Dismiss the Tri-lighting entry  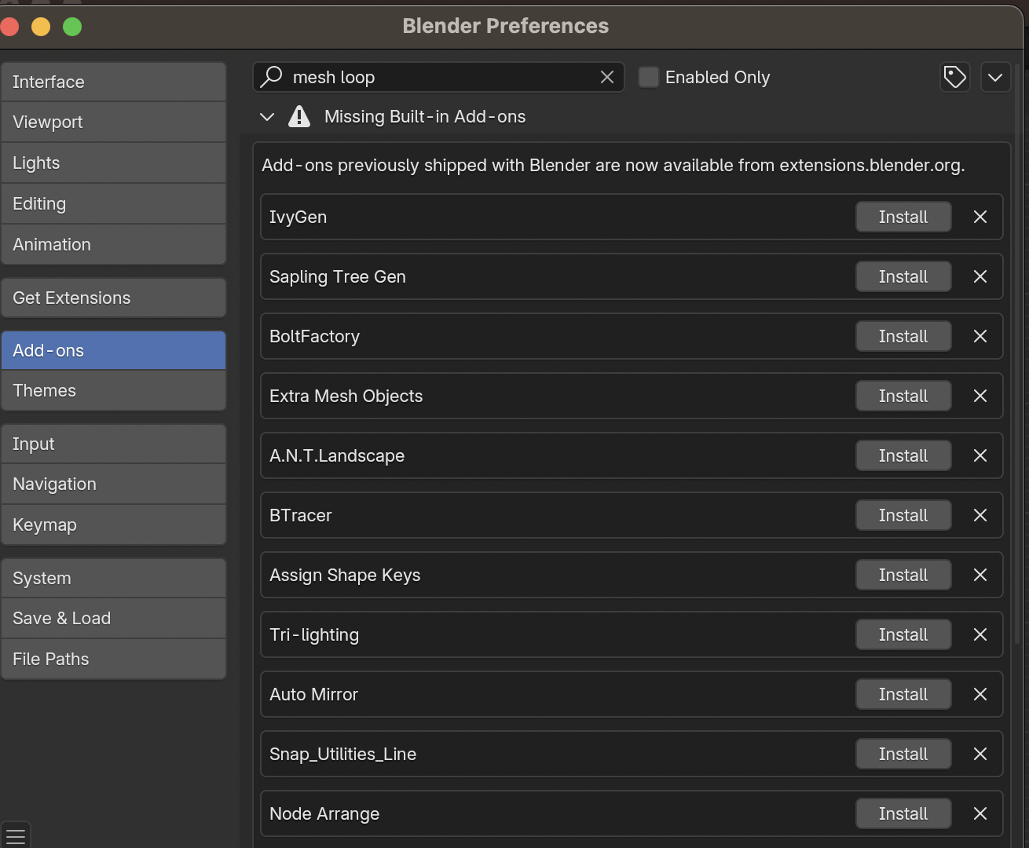click(x=980, y=634)
